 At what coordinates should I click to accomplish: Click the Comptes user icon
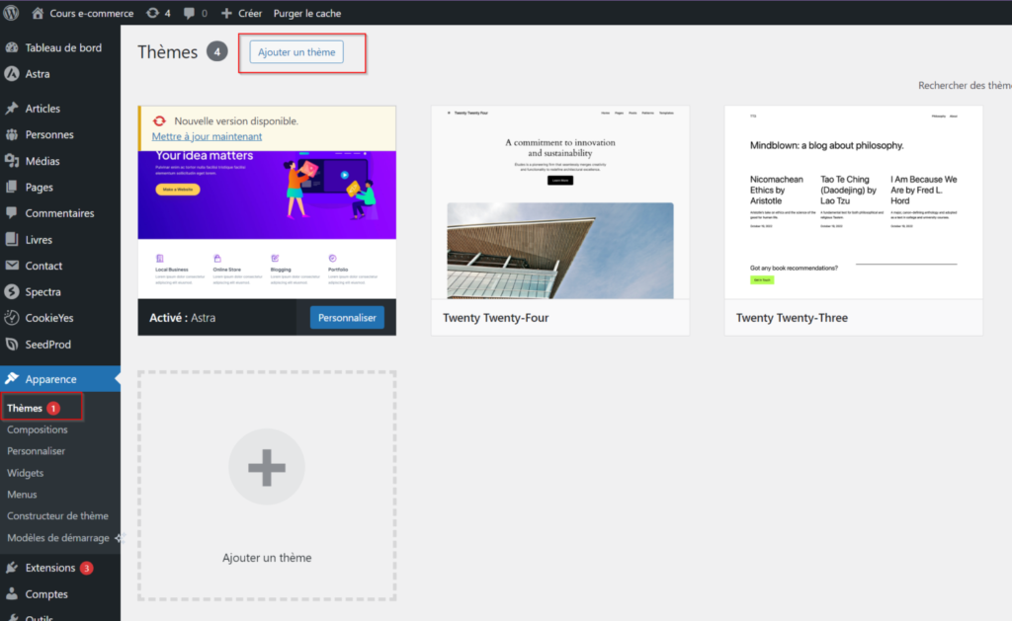(x=12, y=594)
